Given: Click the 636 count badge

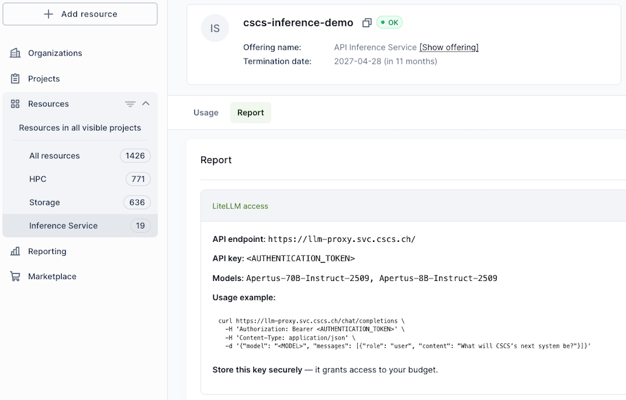Looking at the screenshot, I should (x=137, y=202).
